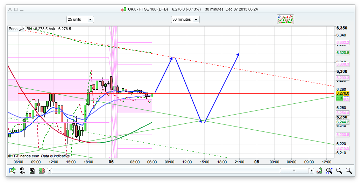361x184 pixels.
Task: Open the 25 units dropdown
Action: coord(80,20)
